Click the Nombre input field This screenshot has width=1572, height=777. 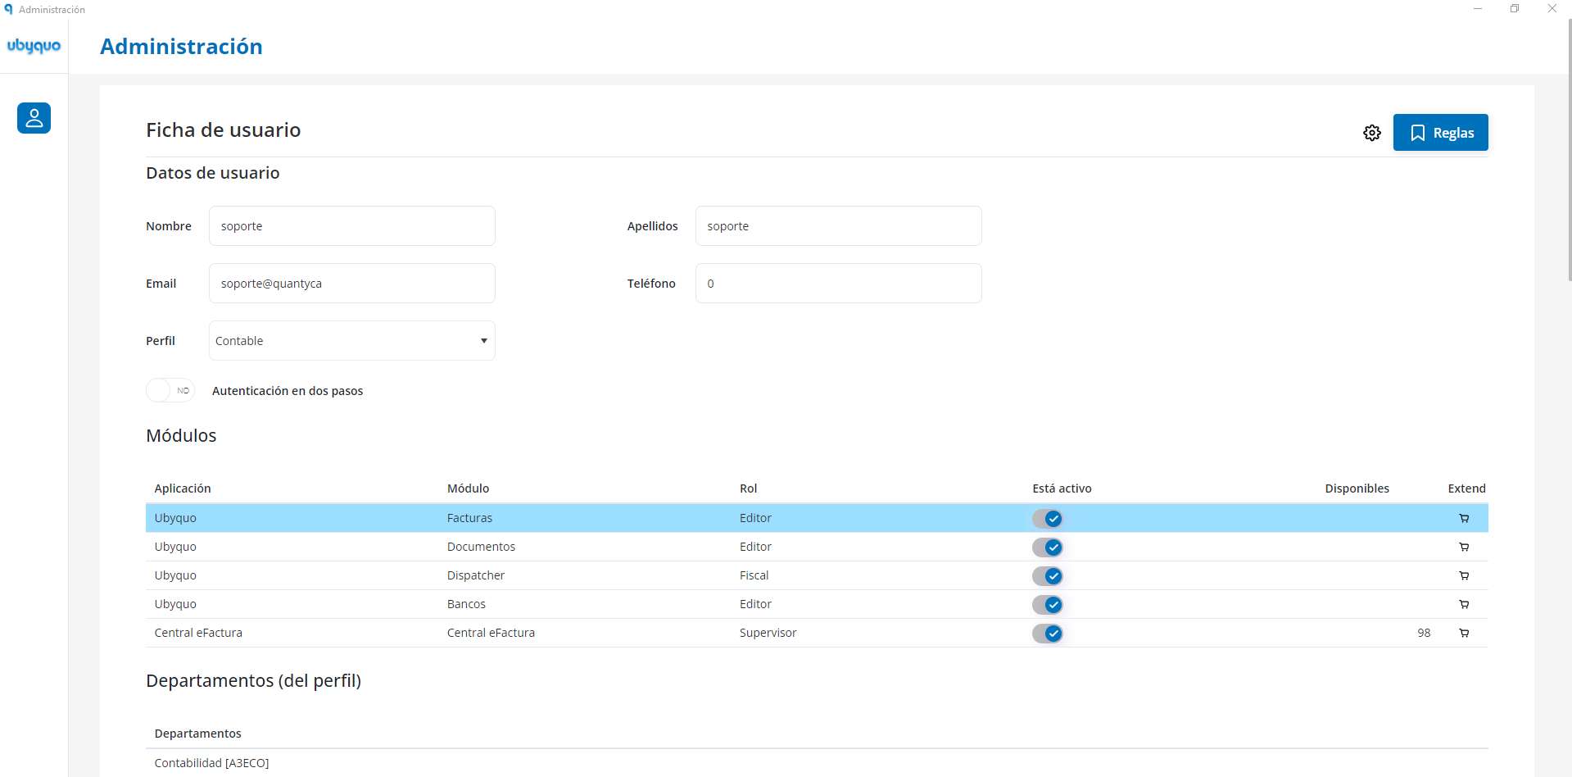(x=352, y=225)
